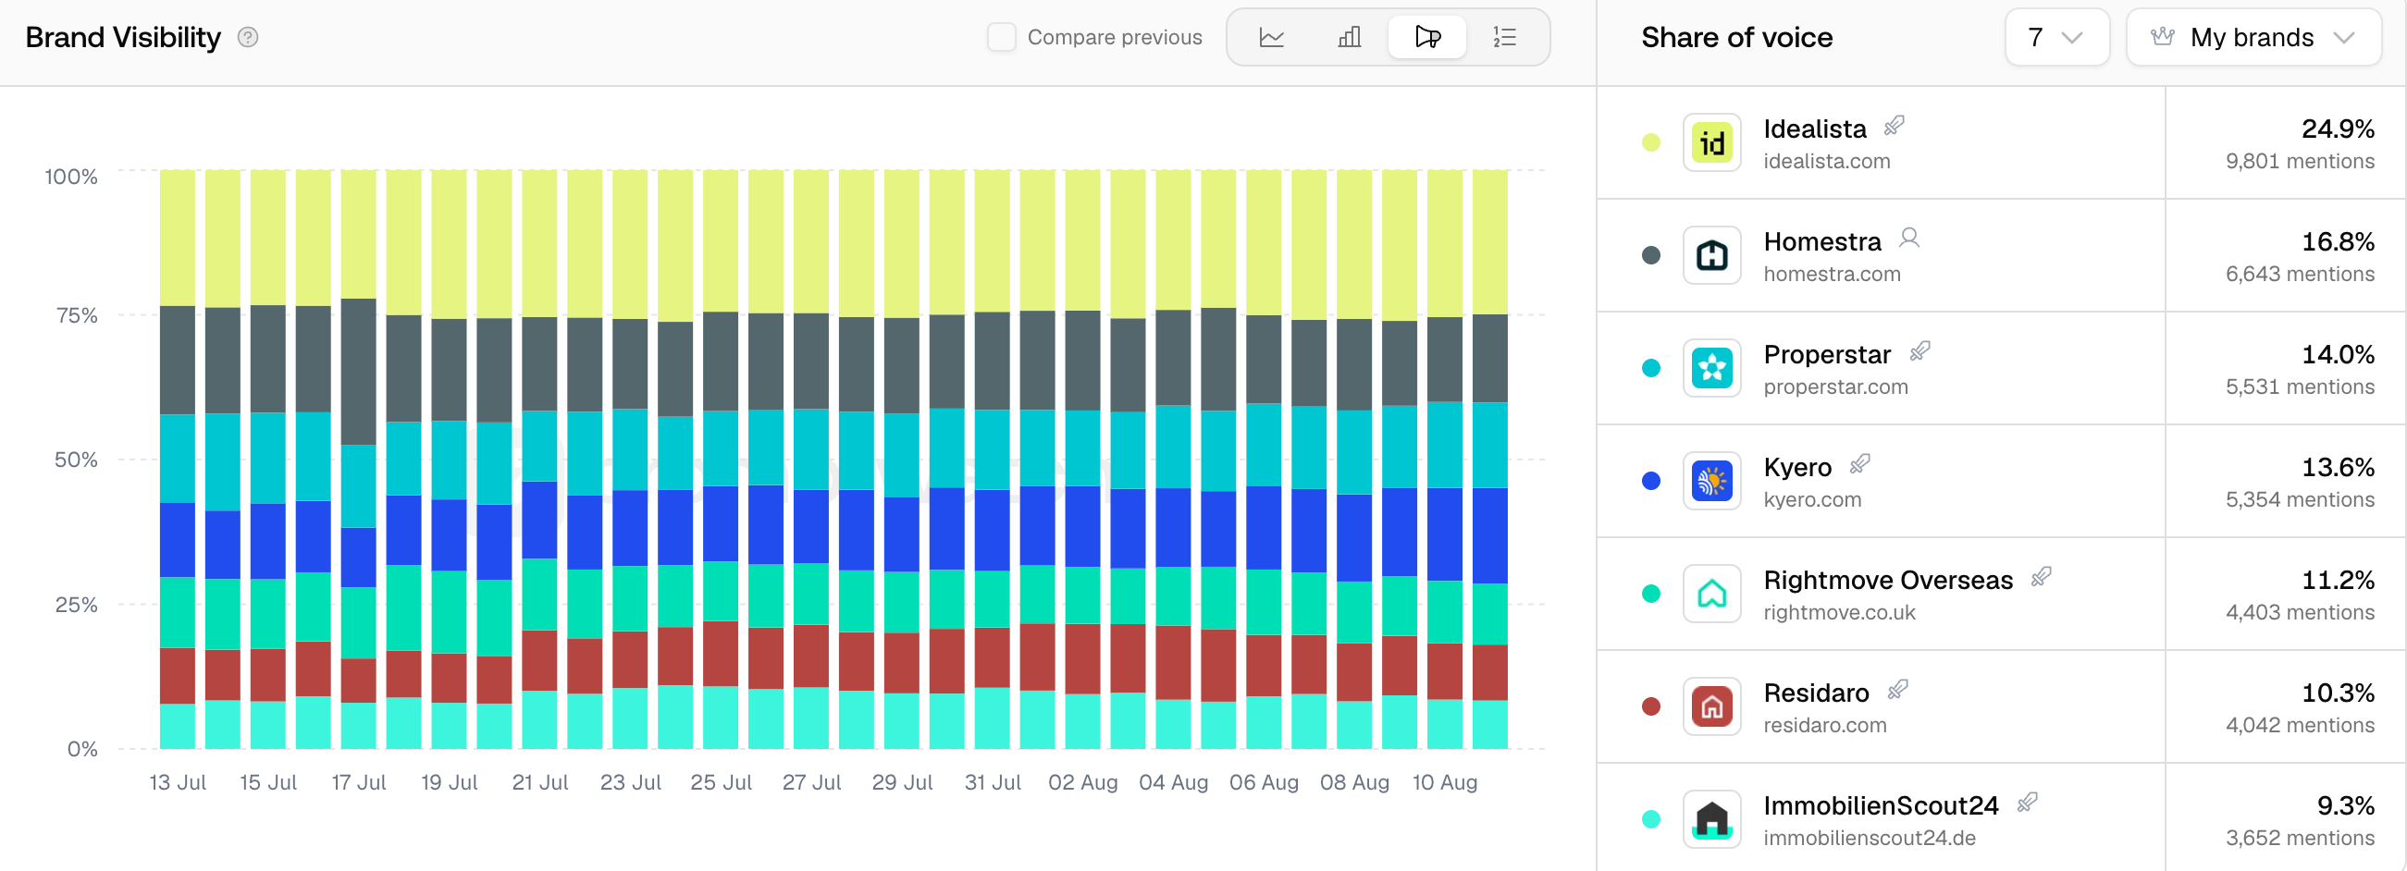Click the turquoise ImmobilienScout24 legend dot
The width and height of the screenshot is (2407, 871).
1651,819
